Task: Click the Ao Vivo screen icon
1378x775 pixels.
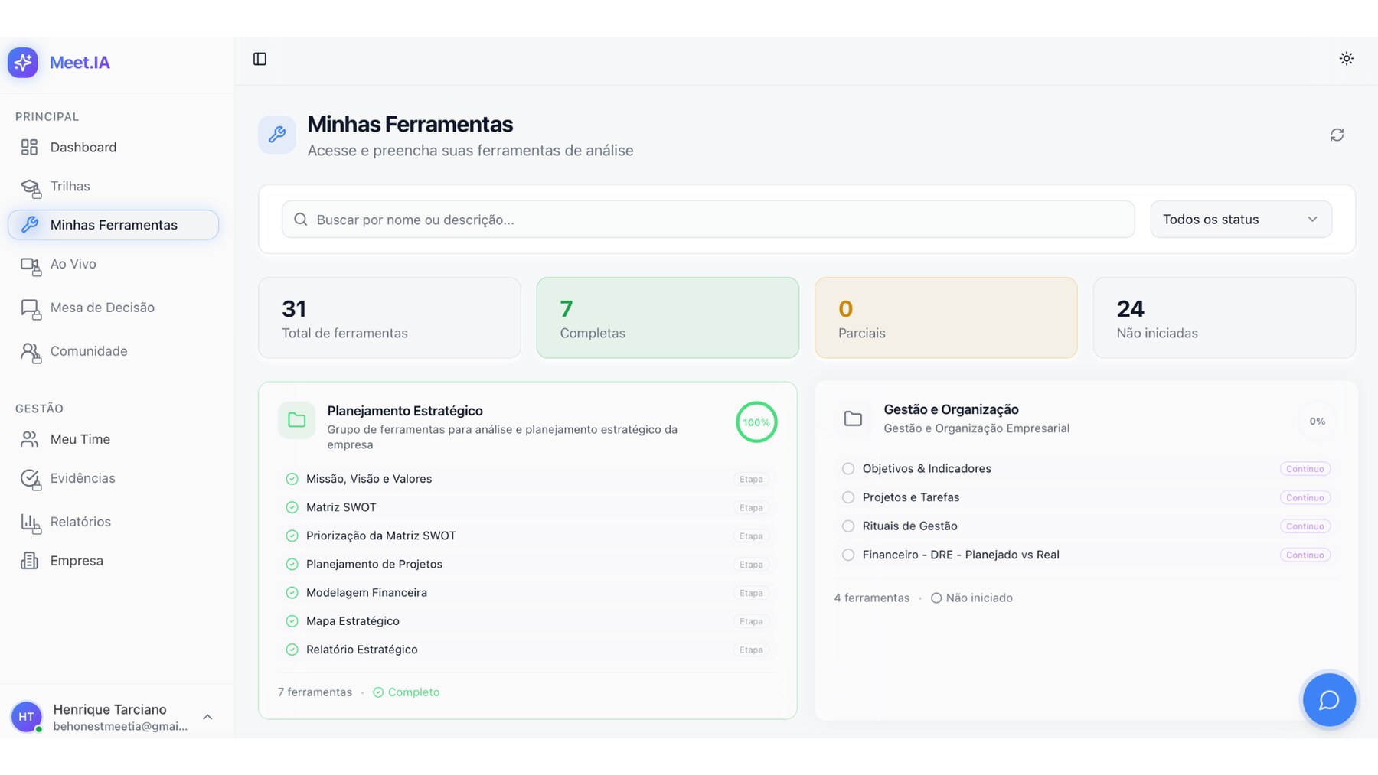Action: coord(30,265)
